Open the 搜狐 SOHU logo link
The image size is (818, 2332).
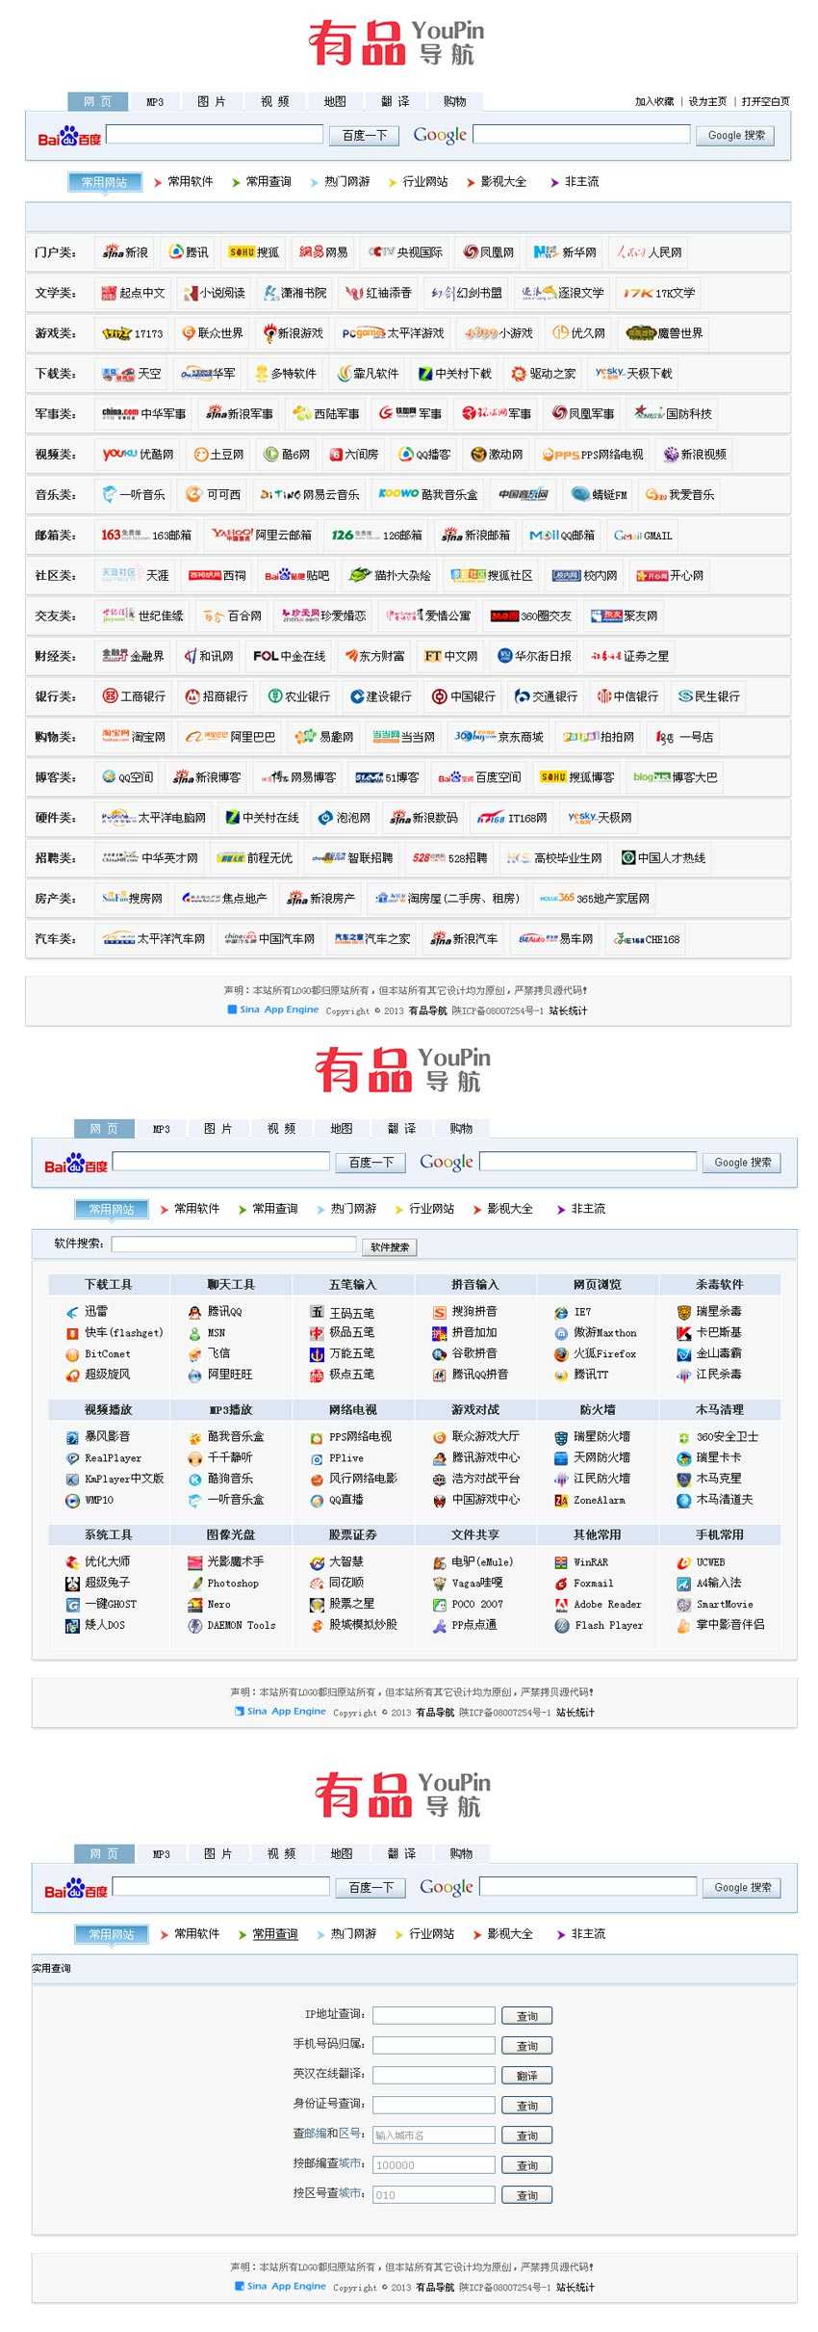(242, 252)
